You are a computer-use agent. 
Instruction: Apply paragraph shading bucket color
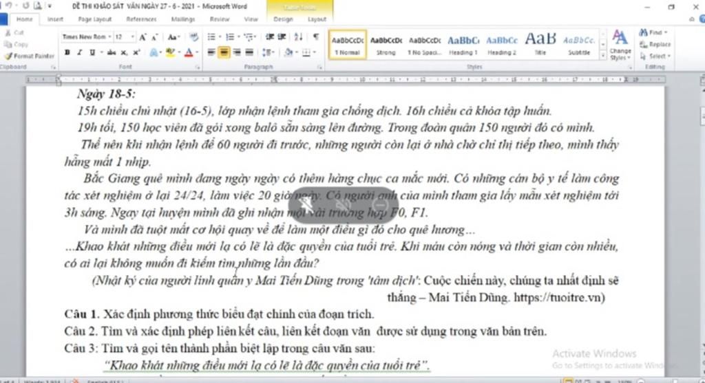point(288,52)
